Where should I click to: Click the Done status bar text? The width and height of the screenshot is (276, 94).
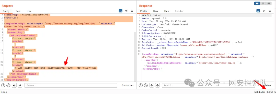[x=4, y=92]
